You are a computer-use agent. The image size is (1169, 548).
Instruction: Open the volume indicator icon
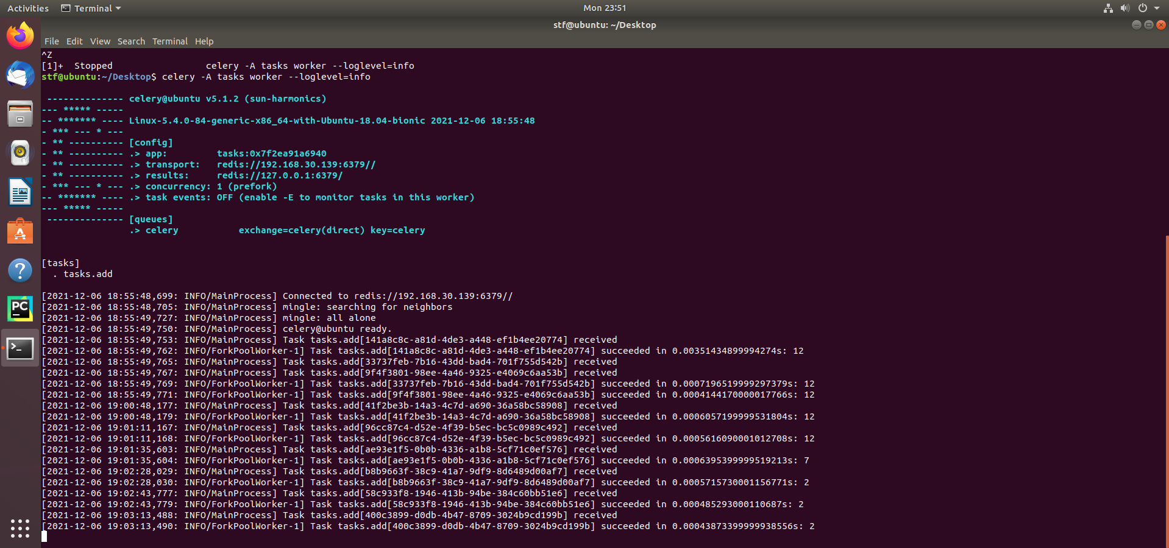pyautogui.click(x=1125, y=8)
